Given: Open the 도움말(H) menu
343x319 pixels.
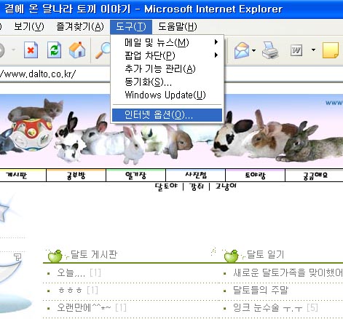Looking at the screenshot, I should (178, 26).
